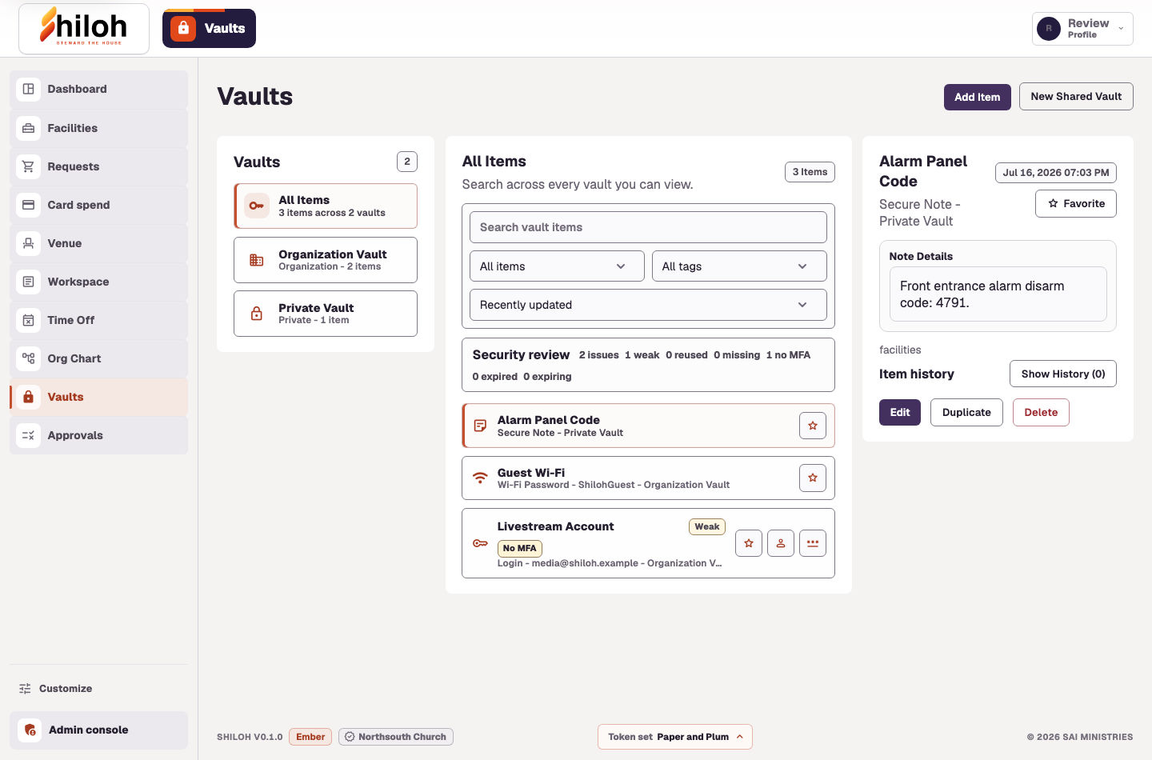Click the Guest Wi-Fi signal icon
Image resolution: width=1152 pixels, height=760 pixels.
pyautogui.click(x=480, y=478)
